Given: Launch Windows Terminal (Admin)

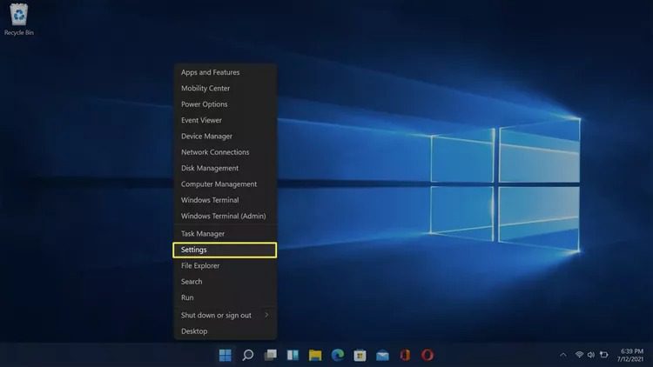Looking at the screenshot, I should click(x=226, y=216).
